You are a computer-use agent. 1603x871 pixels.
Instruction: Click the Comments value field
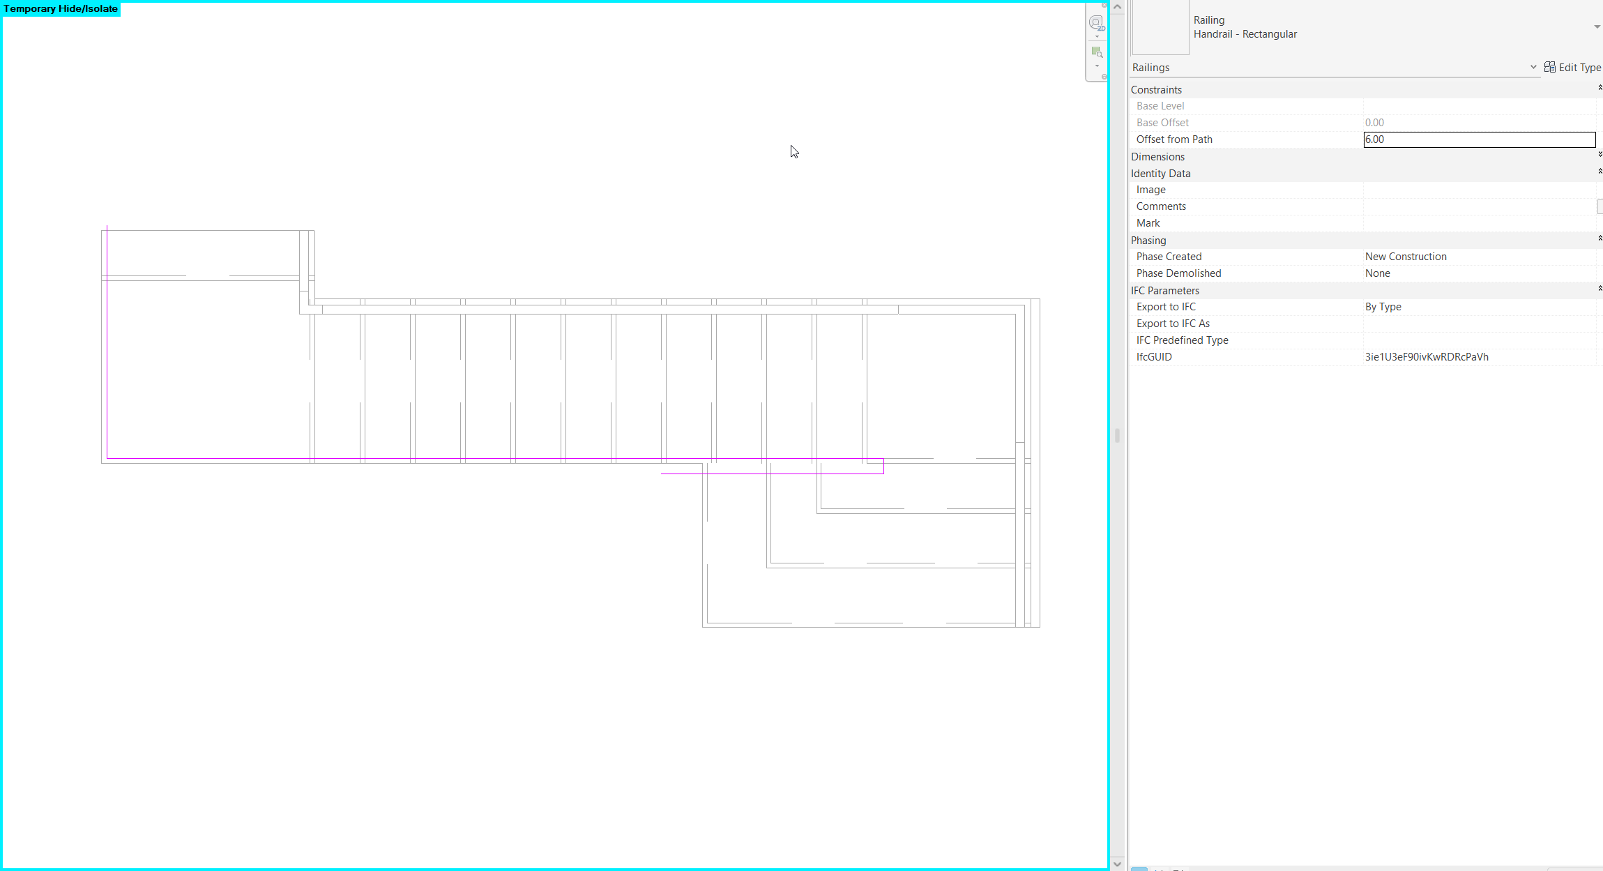(x=1478, y=206)
